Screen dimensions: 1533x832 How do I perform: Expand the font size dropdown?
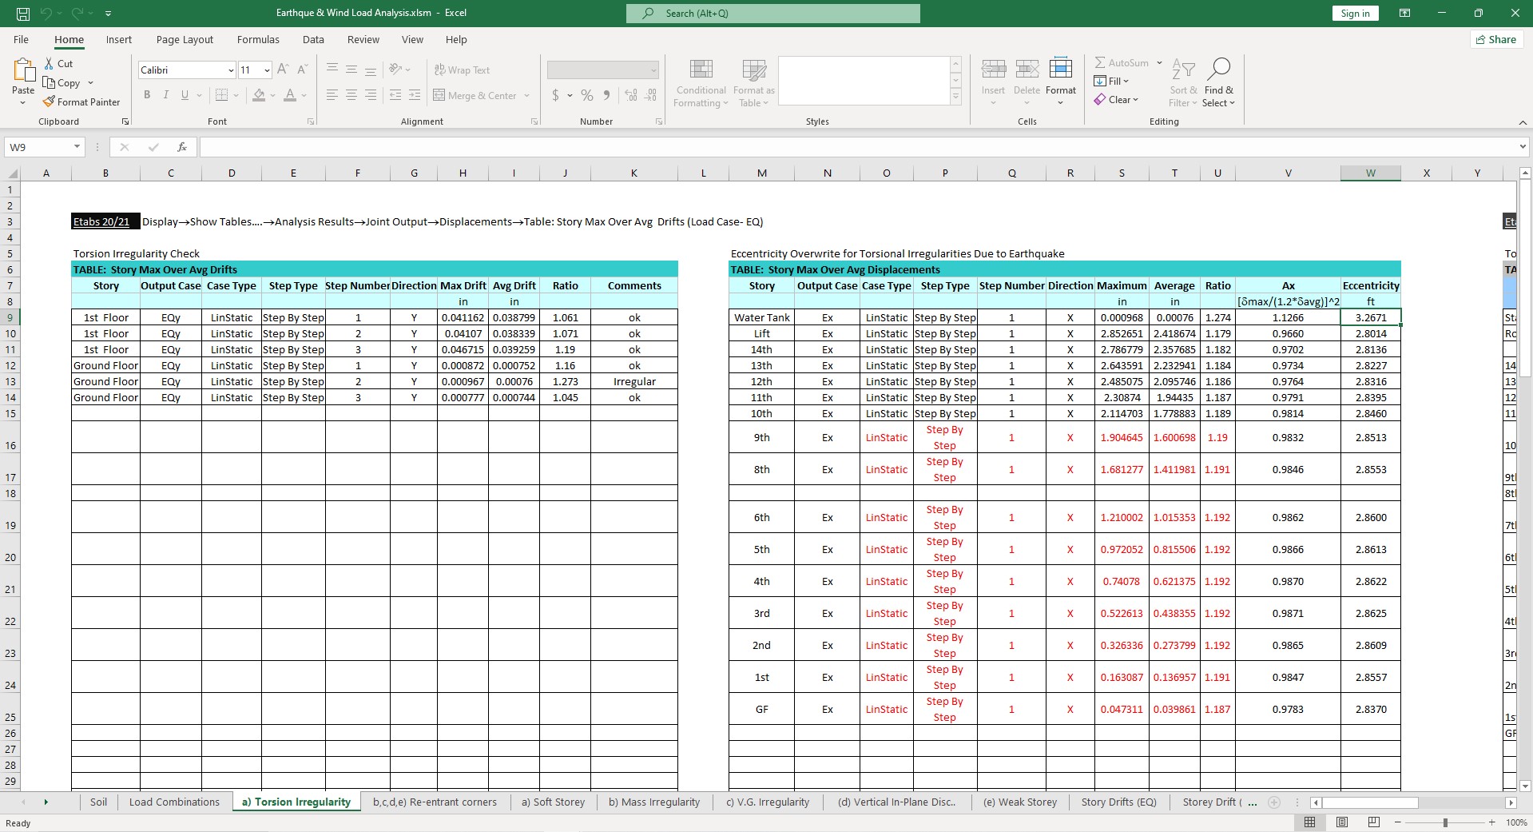pyautogui.click(x=267, y=70)
